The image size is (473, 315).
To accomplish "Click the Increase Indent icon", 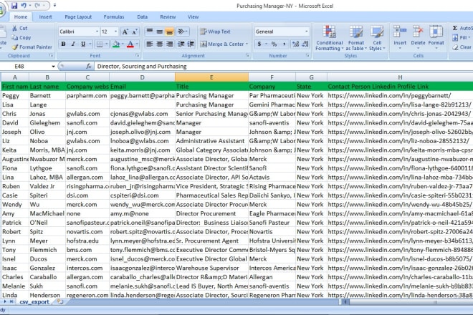I will tap(191, 44).
